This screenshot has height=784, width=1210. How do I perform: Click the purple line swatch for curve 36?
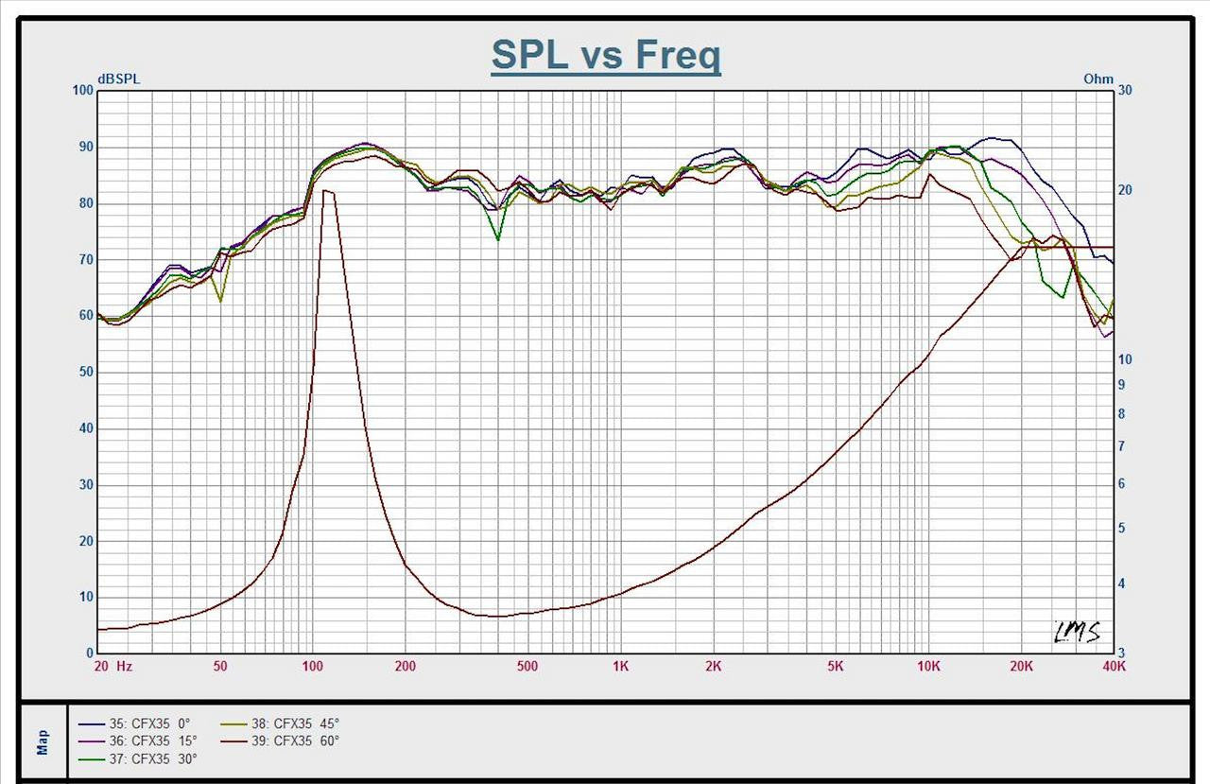coord(91,741)
